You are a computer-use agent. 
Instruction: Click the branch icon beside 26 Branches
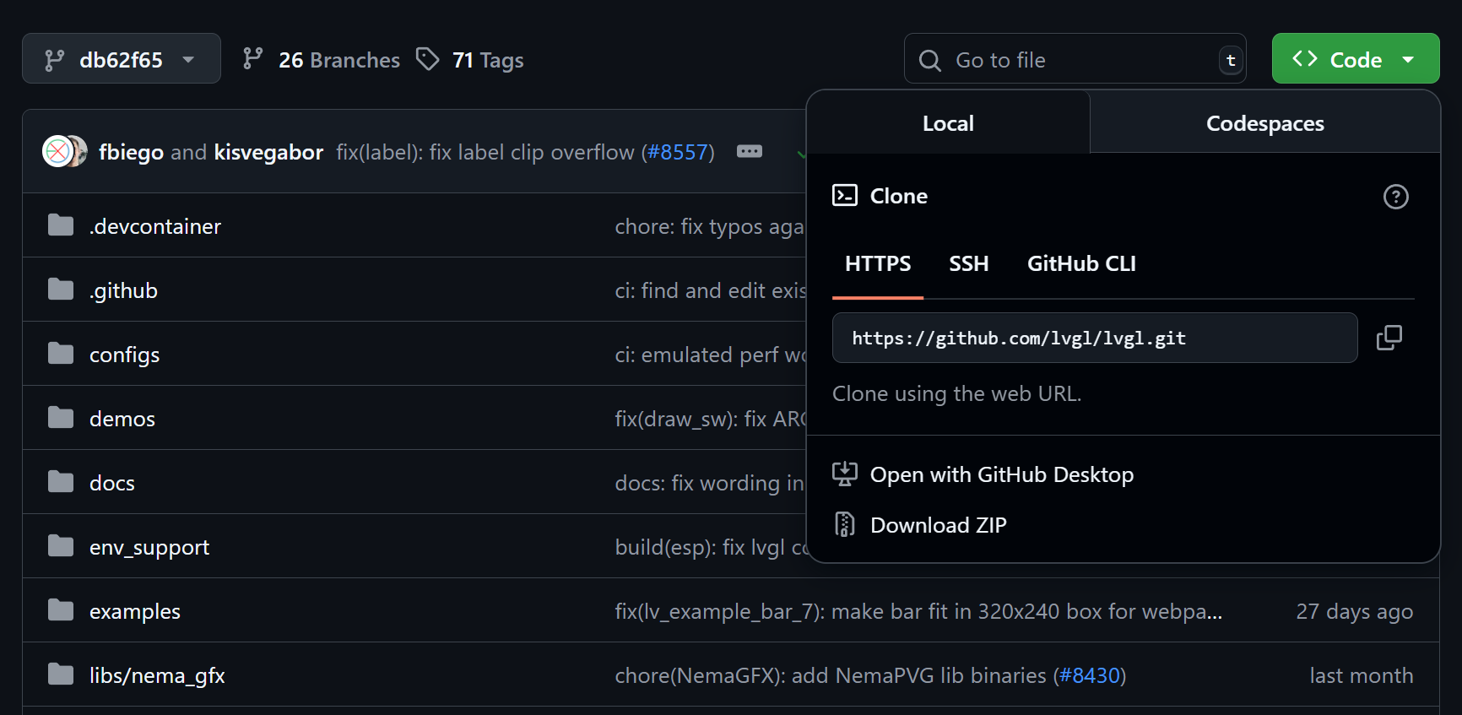pyautogui.click(x=252, y=59)
